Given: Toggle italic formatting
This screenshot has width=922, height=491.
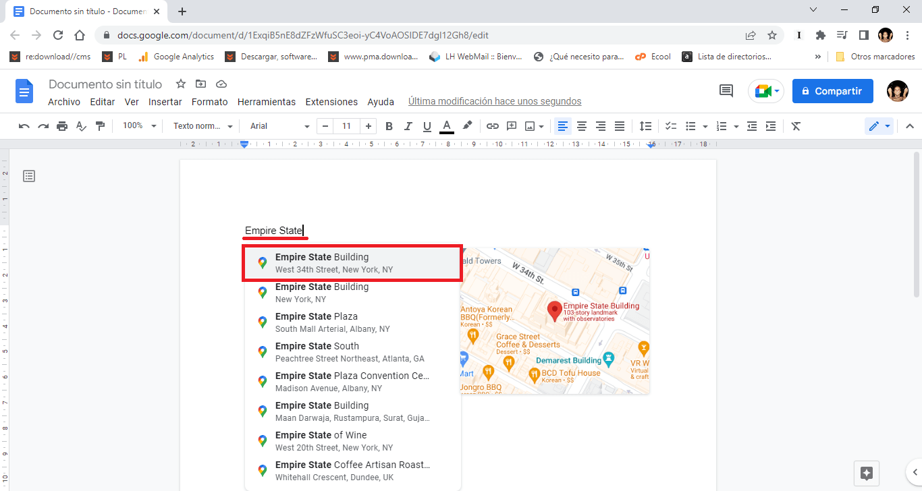Looking at the screenshot, I should (x=408, y=126).
